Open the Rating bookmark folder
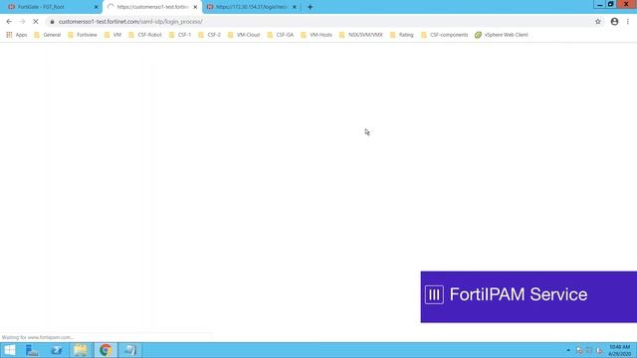The width and height of the screenshot is (637, 358). click(x=402, y=35)
